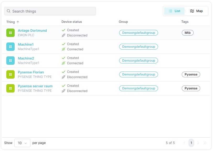
Task: Open the Machine2 device details link
Action: 26,58
